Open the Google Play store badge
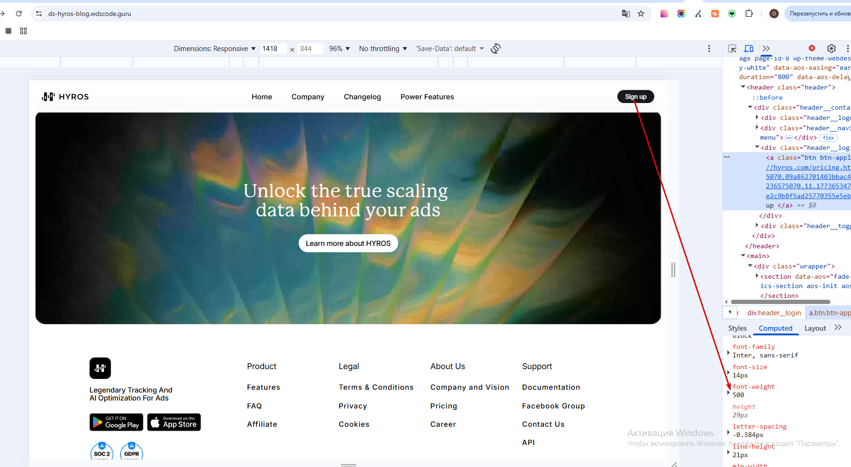This screenshot has width=851, height=467. 116,422
